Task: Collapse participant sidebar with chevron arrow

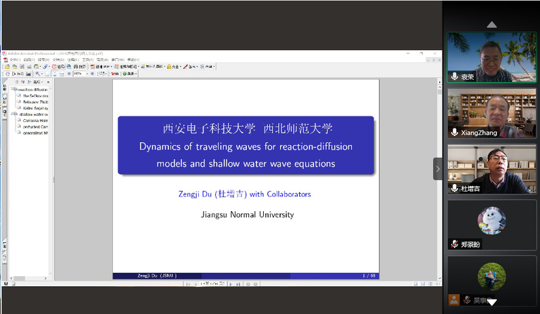Action: (438, 169)
